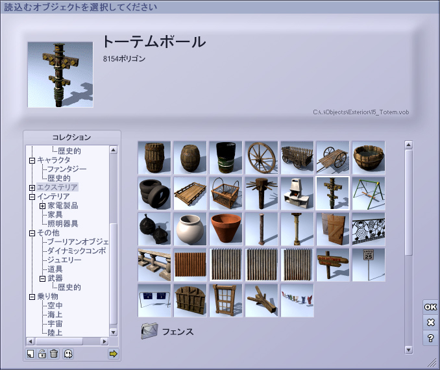Select ダイナミックコンポ collection

77,251
